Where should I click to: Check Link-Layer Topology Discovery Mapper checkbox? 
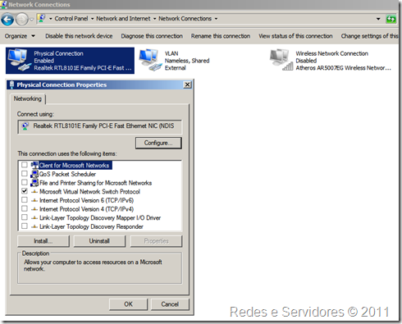tap(25, 217)
